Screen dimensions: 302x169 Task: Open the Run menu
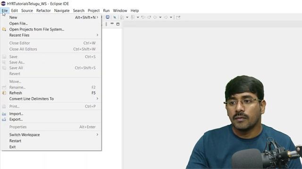pos(106,10)
